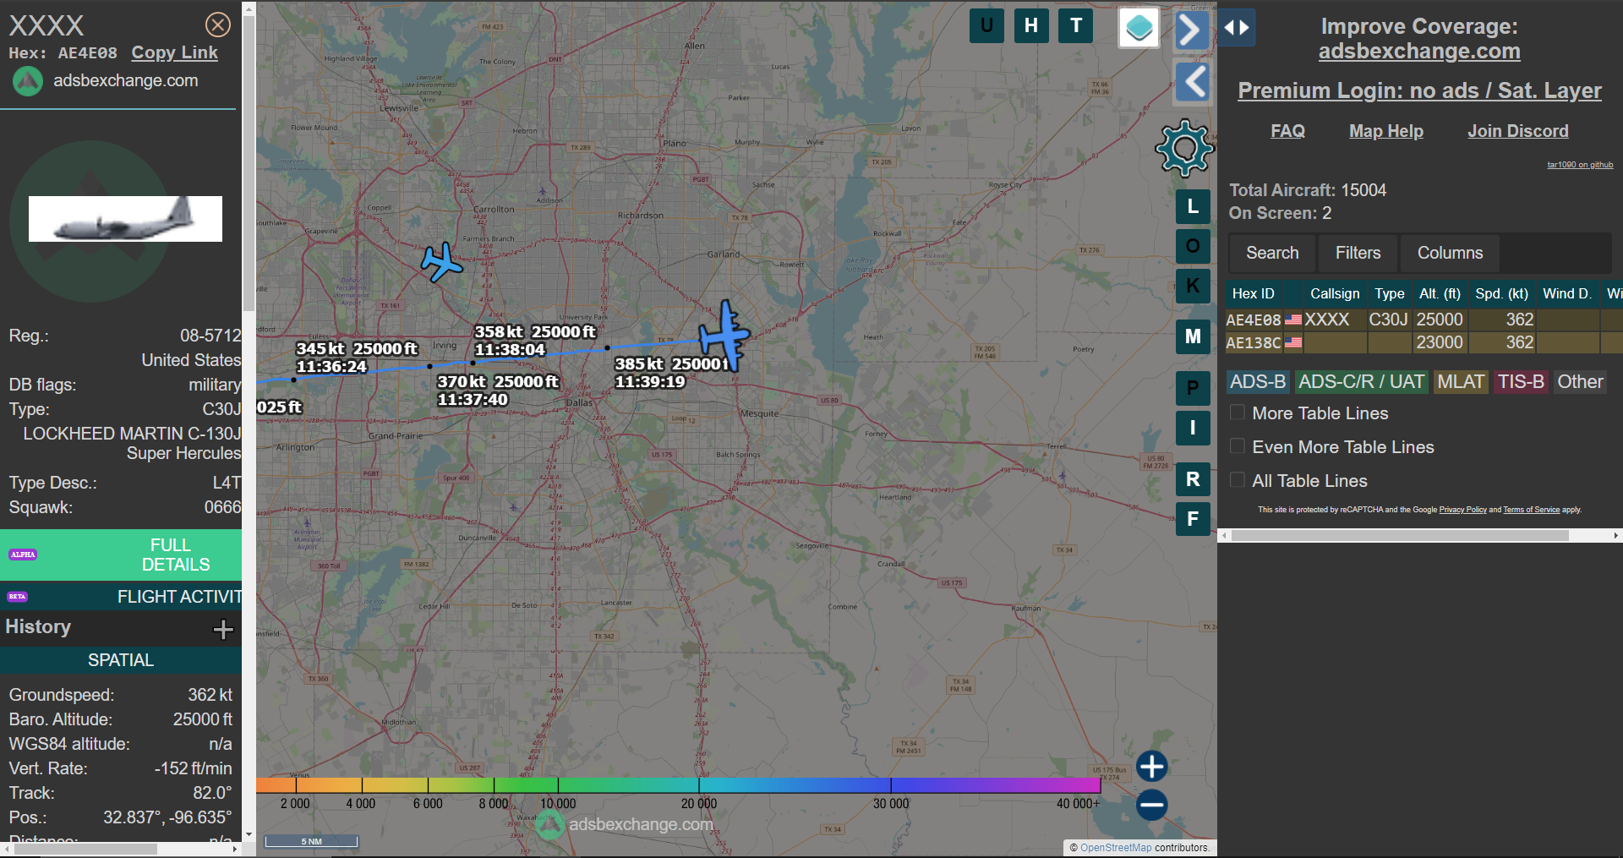The width and height of the screenshot is (1623, 858).
Task: Open Premium Login link
Action: tap(1419, 90)
